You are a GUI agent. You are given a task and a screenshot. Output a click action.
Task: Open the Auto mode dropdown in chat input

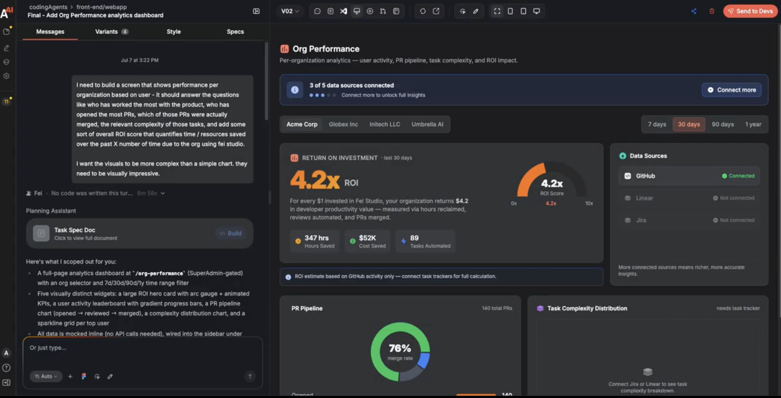pos(46,376)
